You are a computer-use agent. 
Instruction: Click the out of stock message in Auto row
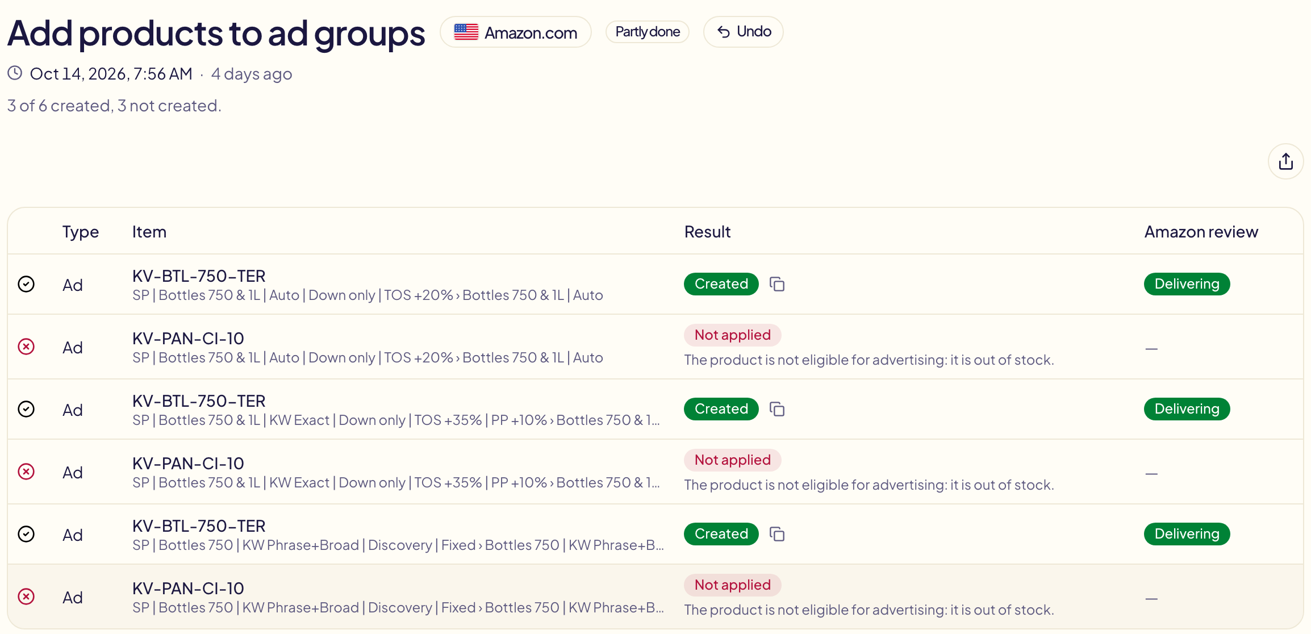coord(869,360)
